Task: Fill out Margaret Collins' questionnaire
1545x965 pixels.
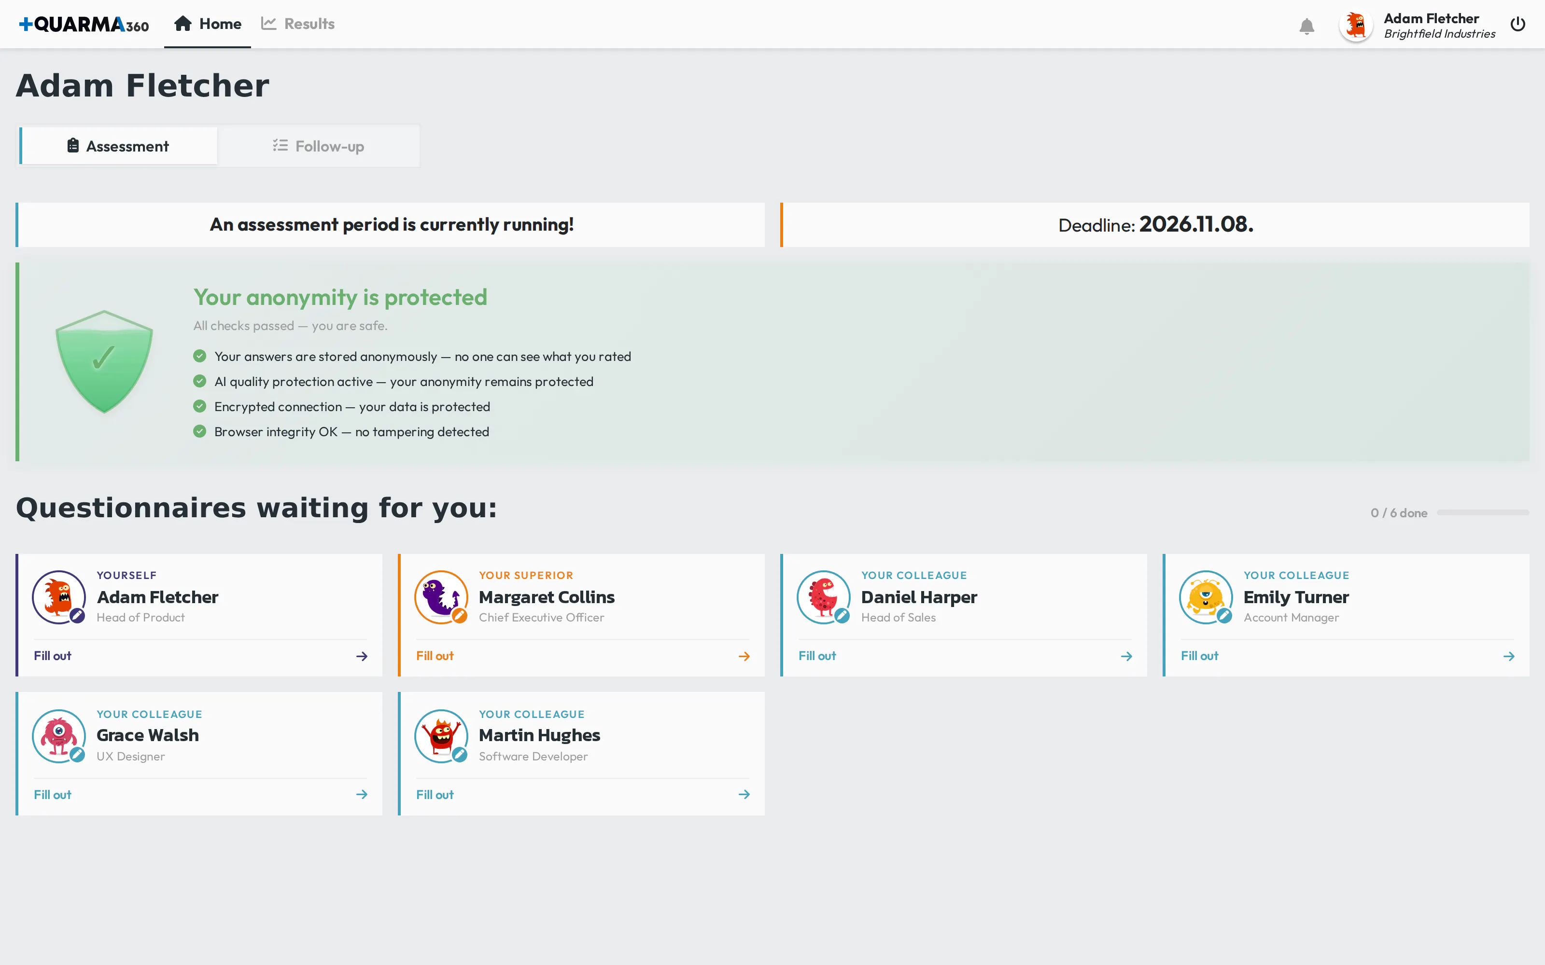Action: coord(435,656)
